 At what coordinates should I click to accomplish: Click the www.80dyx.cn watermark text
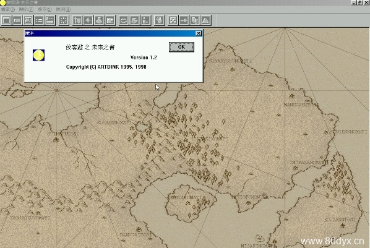pyautogui.click(x=332, y=241)
